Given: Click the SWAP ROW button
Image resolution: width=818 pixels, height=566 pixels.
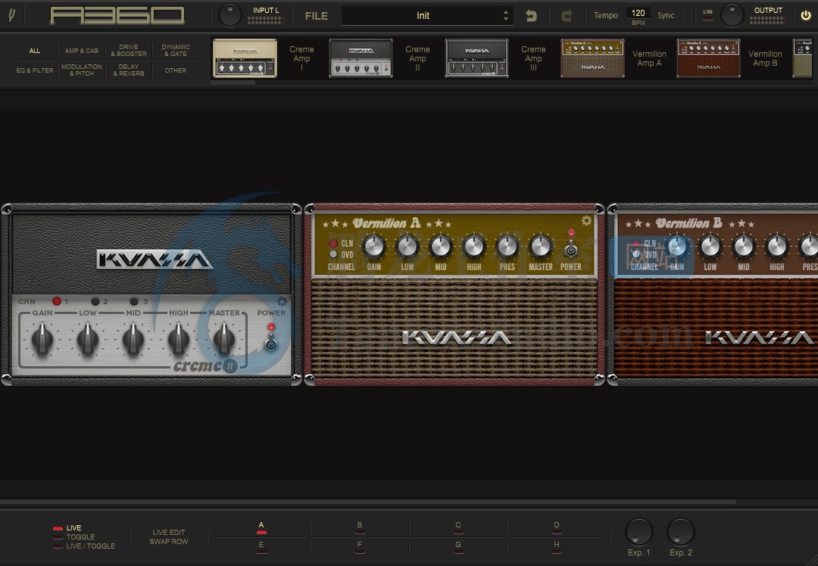Looking at the screenshot, I should click(168, 542).
